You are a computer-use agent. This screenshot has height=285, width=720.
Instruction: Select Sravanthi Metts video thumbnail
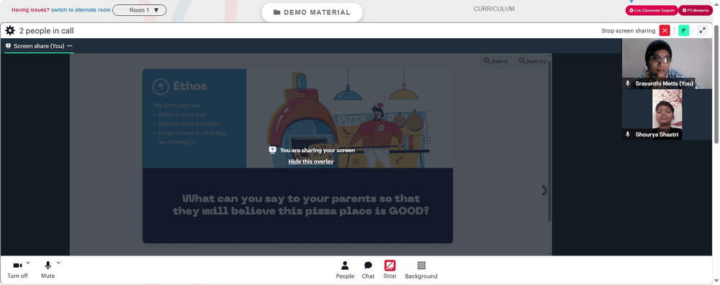point(667,64)
